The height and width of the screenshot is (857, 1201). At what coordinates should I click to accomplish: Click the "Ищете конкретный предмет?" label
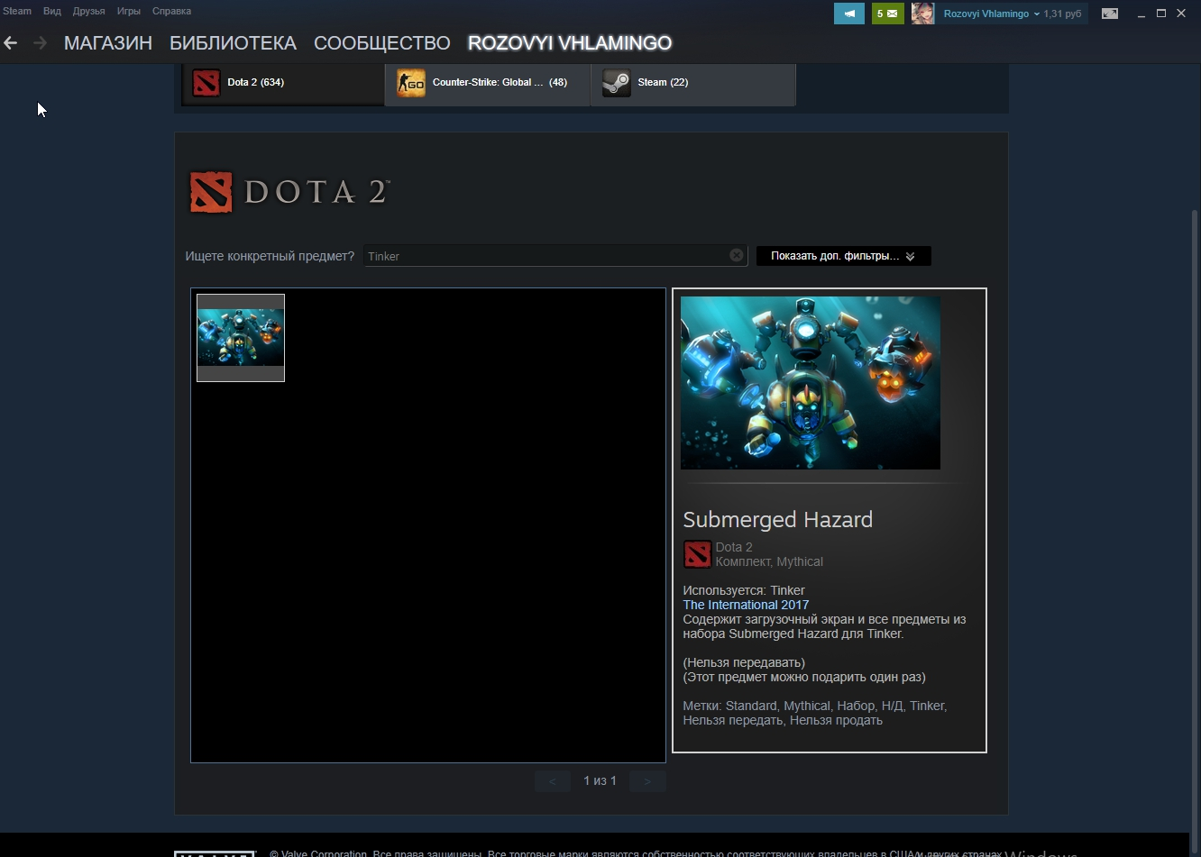[270, 256]
